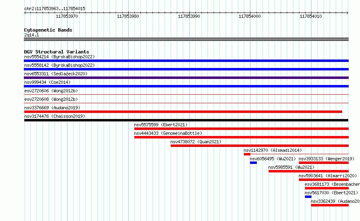Click ruler coordinate 117853980

coord(128,16)
